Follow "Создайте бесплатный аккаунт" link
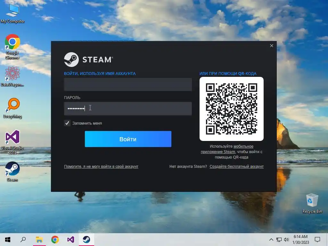328x246 pixels. pos(237,167)
